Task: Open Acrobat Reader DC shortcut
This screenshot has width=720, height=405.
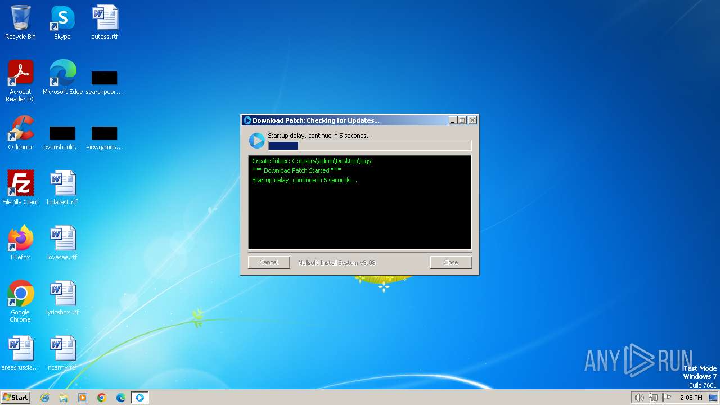Action: point(20,80)
